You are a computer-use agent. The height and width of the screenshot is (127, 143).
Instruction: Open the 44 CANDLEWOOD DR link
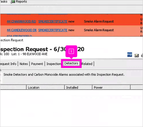coord(22,30)
